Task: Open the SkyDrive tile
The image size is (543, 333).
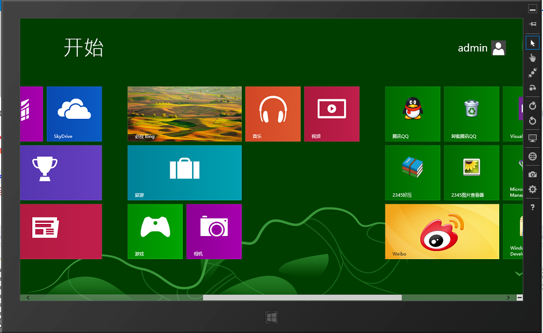Action: (74, 114)
